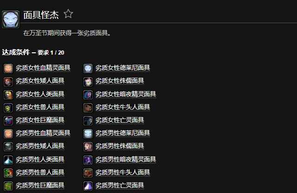Screen dimensions: 297x193
Task: Open the 劣质男性矮人面具 link
Action: coord(40,146)
